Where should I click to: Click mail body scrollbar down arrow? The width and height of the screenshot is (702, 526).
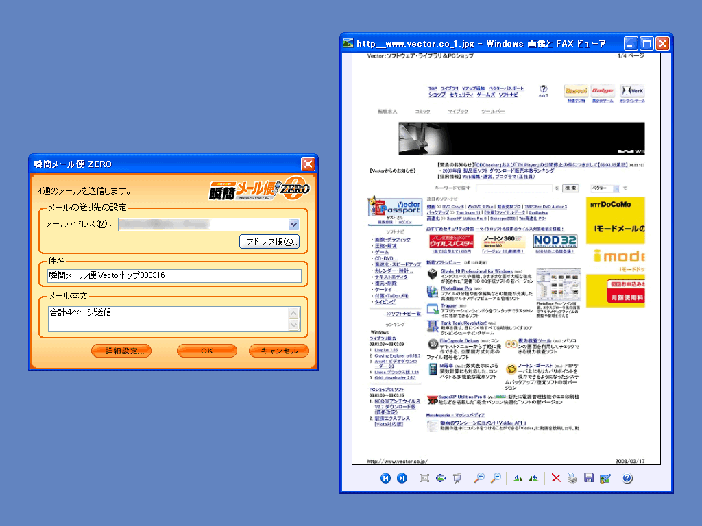(x=293, y=325)
